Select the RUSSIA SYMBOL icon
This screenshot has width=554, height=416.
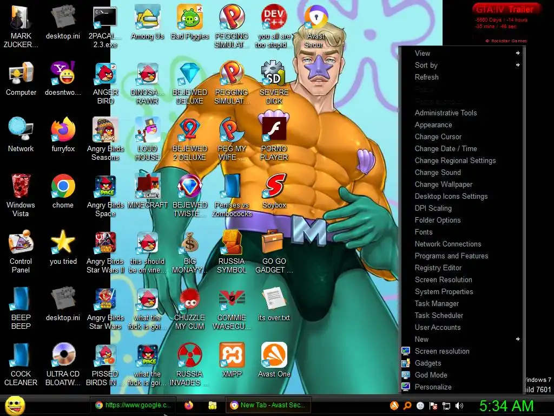click(x=232, y=251)
